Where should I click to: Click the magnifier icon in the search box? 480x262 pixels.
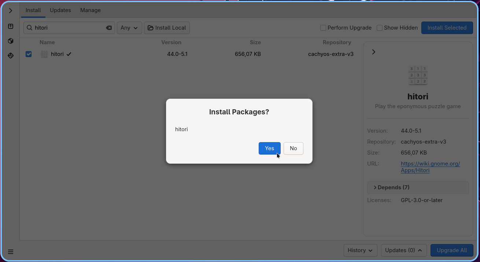tap(29, 28)
